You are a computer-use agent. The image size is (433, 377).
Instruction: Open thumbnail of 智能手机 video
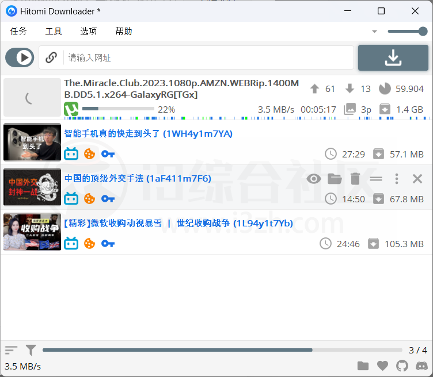pyautogui.click(x=32, y=142)
